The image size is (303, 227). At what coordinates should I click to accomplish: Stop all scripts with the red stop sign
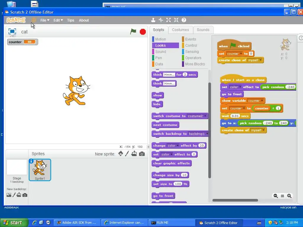point(143,32)
